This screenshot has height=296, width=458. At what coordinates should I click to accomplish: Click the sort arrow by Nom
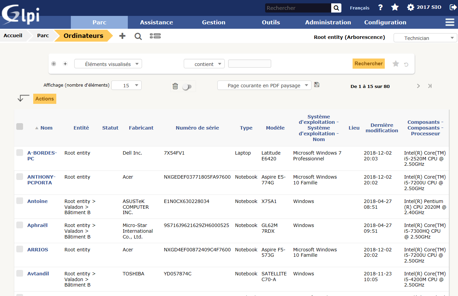point(37,128)
